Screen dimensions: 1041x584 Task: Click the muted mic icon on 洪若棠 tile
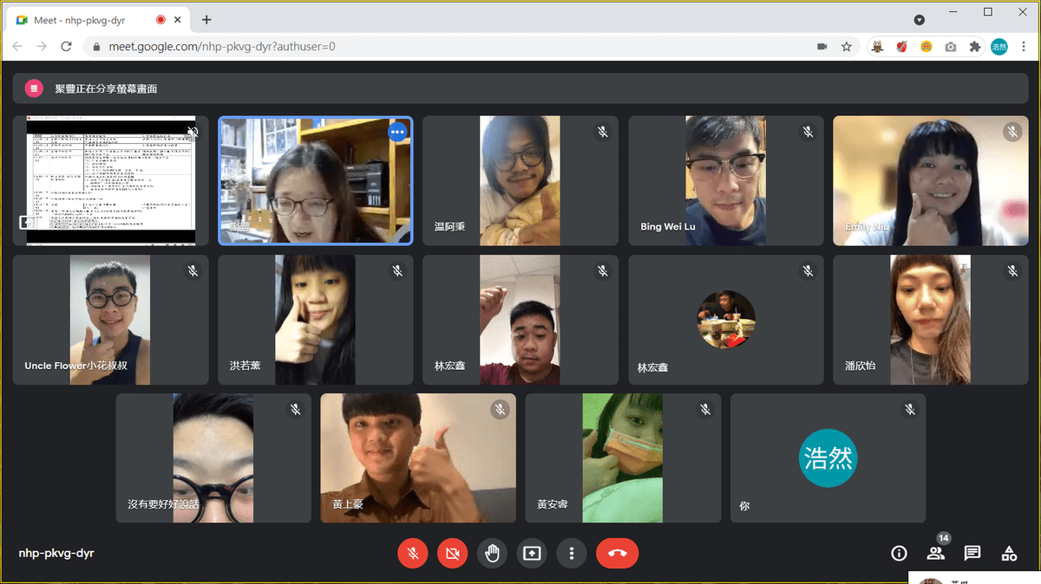[397, 271]
